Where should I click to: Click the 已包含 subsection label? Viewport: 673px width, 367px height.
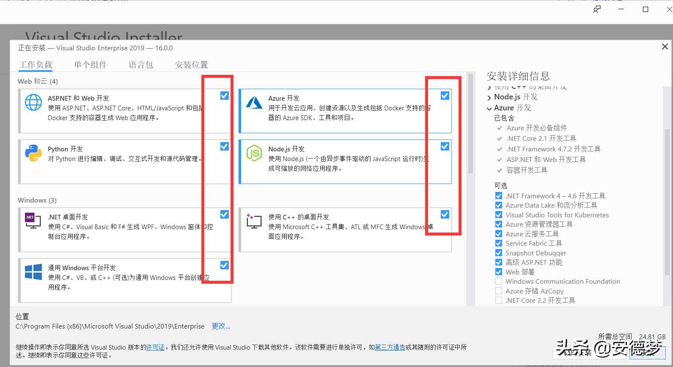click(504, 118)
